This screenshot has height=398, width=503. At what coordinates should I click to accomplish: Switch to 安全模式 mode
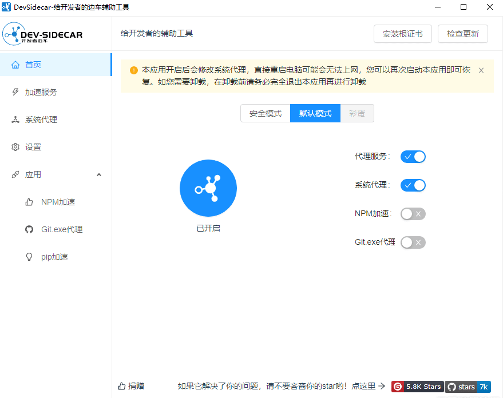point(265,113)
